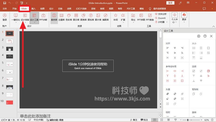Switch to the 设计 ribbon tab
Image resolution: width=216 pixels, height=122 pixels.
point(51,9)
